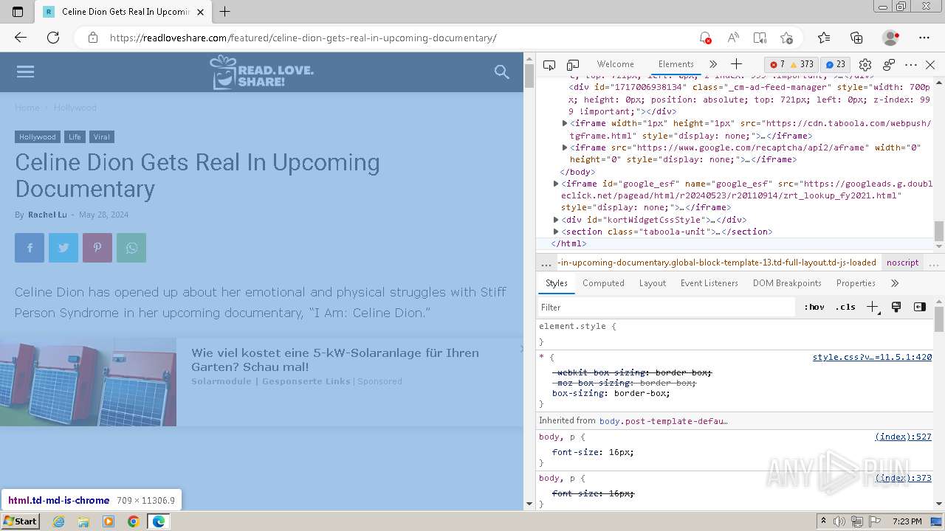Screen dimensions: 945x531
Task: Open the site search magnifier
Action: (502, 72)
